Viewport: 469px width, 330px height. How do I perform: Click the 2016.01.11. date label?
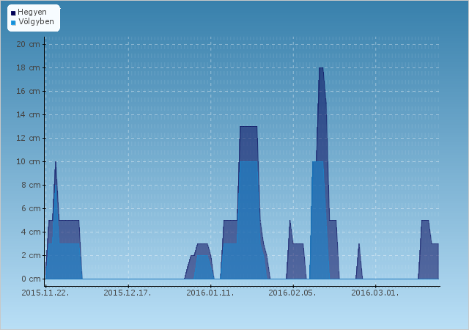(x=210, y=293)
